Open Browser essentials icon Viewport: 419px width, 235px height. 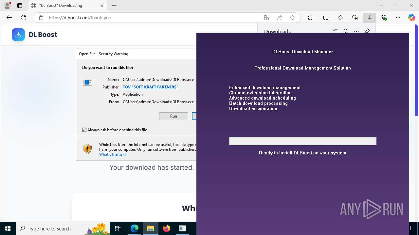384,18
